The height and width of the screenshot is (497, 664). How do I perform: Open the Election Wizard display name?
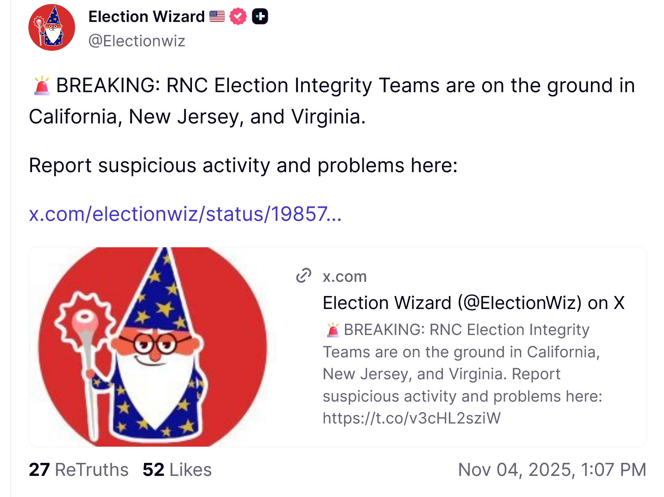point(147,17)
